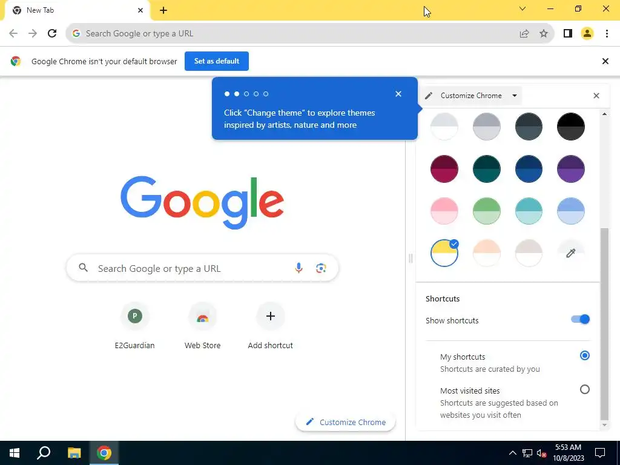Choose the aqua color theme

529,211
